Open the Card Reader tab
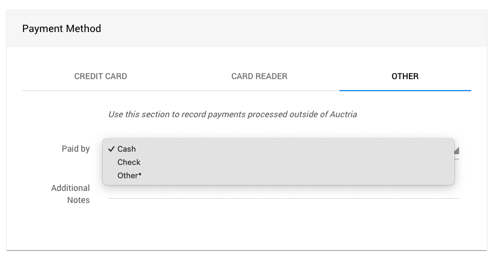 point(259,77)
